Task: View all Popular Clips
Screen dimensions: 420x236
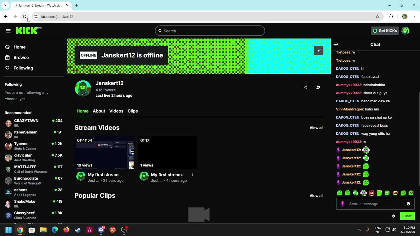Action: tap(316, 196)
